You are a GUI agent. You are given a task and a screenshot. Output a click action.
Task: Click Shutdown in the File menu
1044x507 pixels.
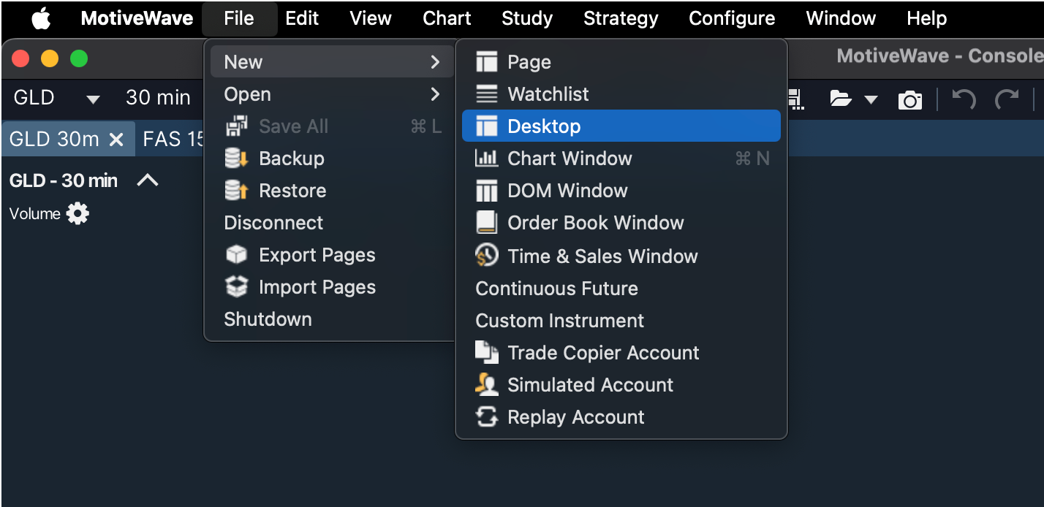pyautogui.click(x=268, y=319)
